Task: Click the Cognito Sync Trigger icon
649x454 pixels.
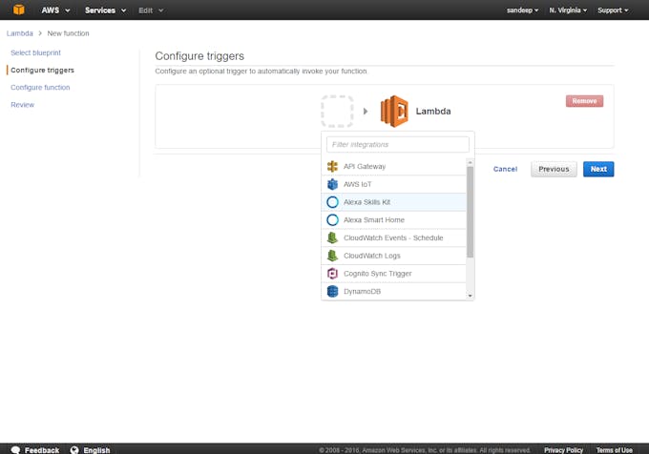Action: pyautogui.click(x=332, y=274)
